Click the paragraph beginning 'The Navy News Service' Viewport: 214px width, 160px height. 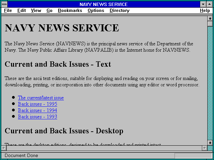click(x=99, y=47)
